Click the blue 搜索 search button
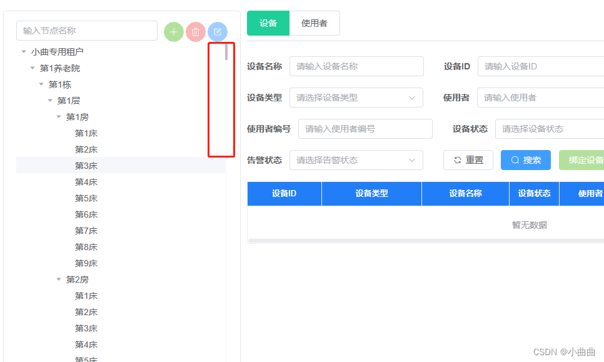Viewport: 604px width, 362px height. [526, 160]
